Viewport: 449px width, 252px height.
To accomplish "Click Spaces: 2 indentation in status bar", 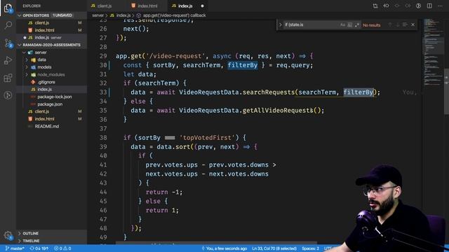I will coord(310,248).
